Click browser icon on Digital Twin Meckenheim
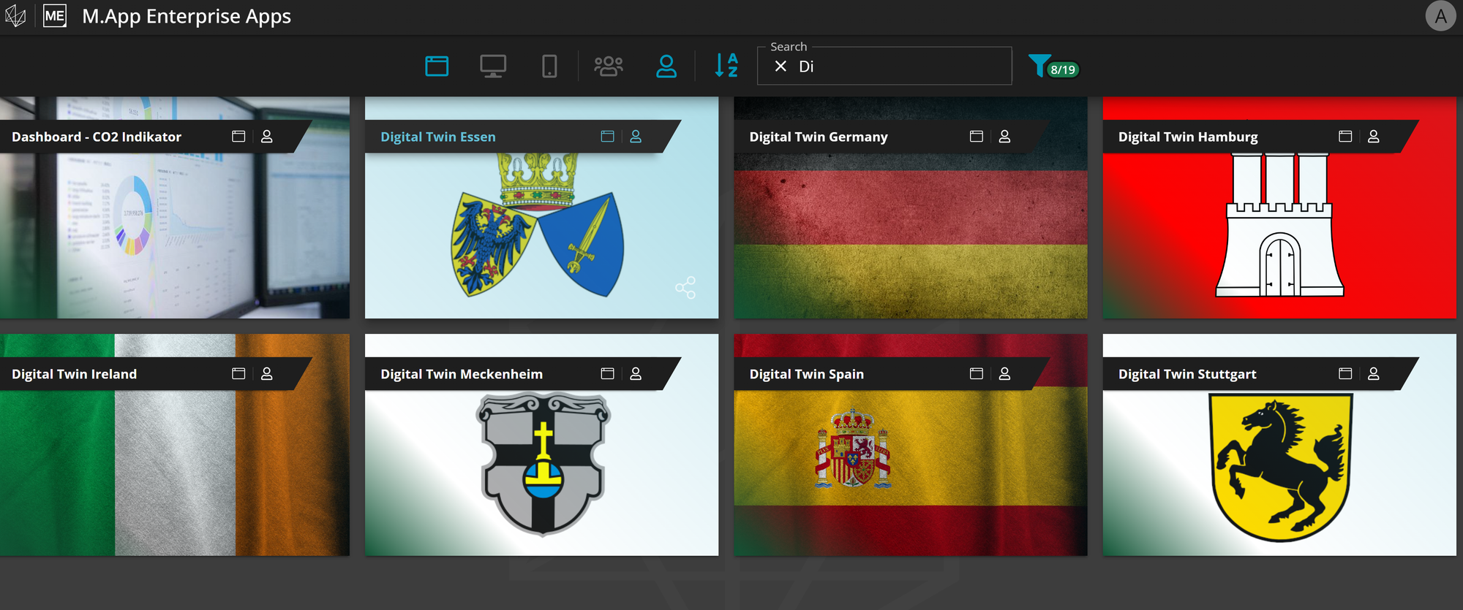The image size is (1463, 610). [607, 374]
